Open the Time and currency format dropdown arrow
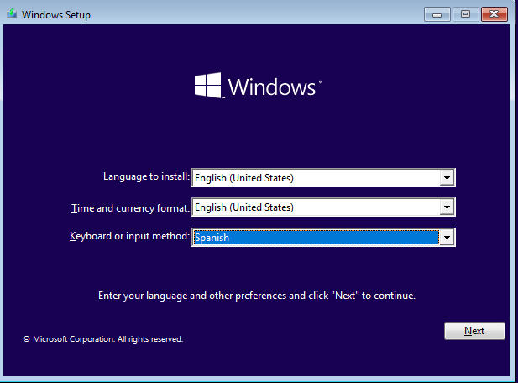 coord(447,207)
